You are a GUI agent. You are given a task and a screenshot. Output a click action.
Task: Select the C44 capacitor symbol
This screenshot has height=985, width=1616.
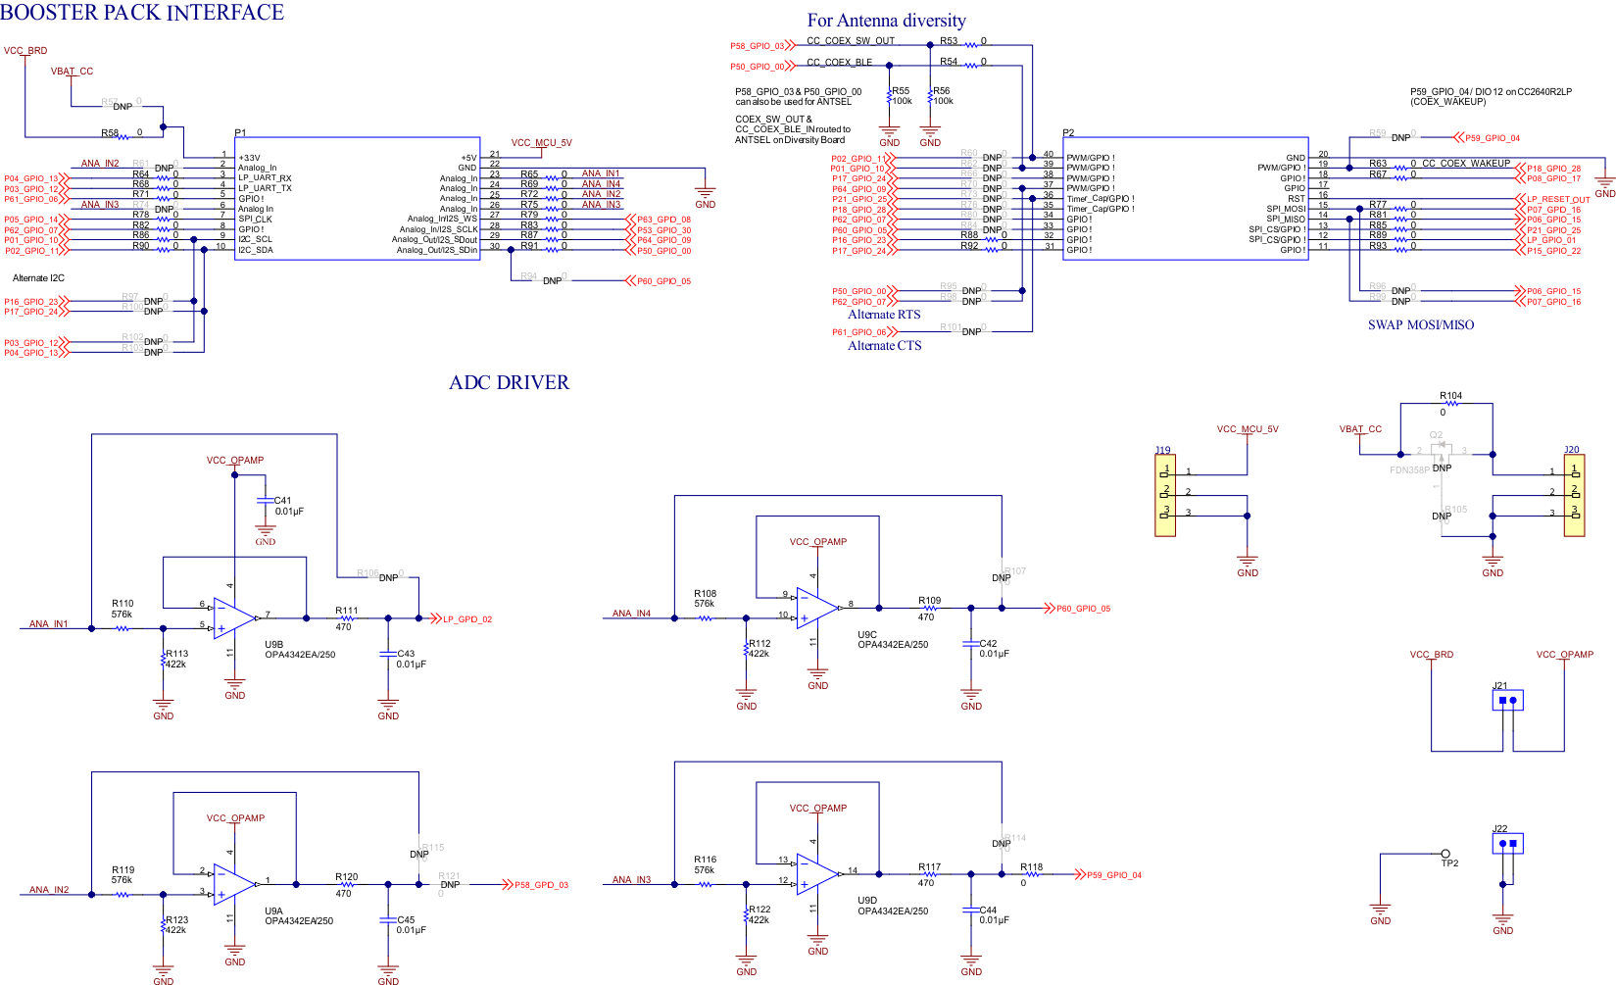[x=971, y=911]
